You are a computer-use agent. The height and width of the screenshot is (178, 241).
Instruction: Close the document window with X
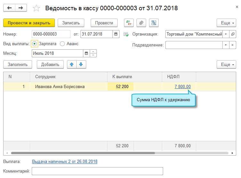237,7
